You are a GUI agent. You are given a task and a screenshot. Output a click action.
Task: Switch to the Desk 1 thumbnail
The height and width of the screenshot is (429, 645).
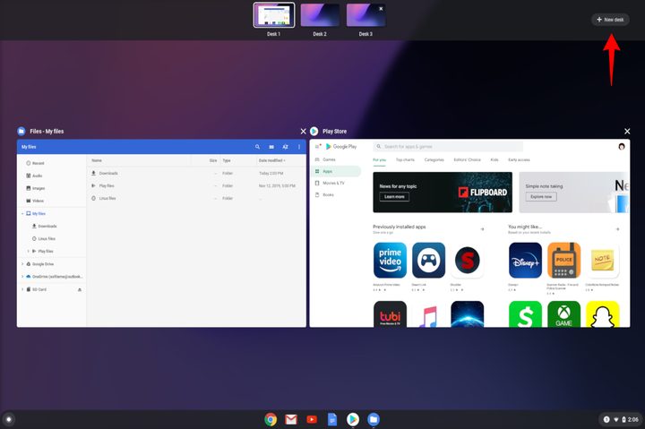pos(274,15)
